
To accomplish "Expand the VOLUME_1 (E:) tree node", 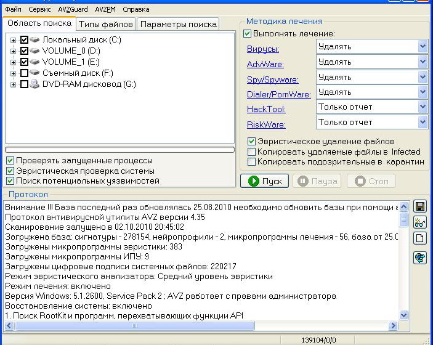I will (x=13, y=62).
